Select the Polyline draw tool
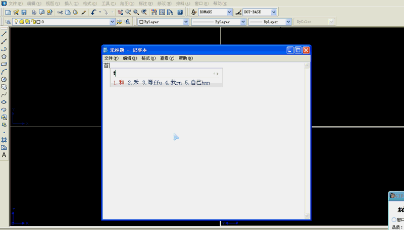 (x=4, y=49)
